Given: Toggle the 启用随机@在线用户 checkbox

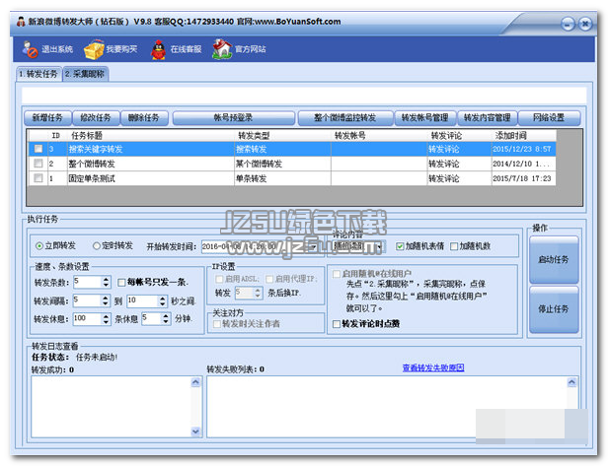Looking at the screenshot, I should pyautogui.click(x=337, y=274).
